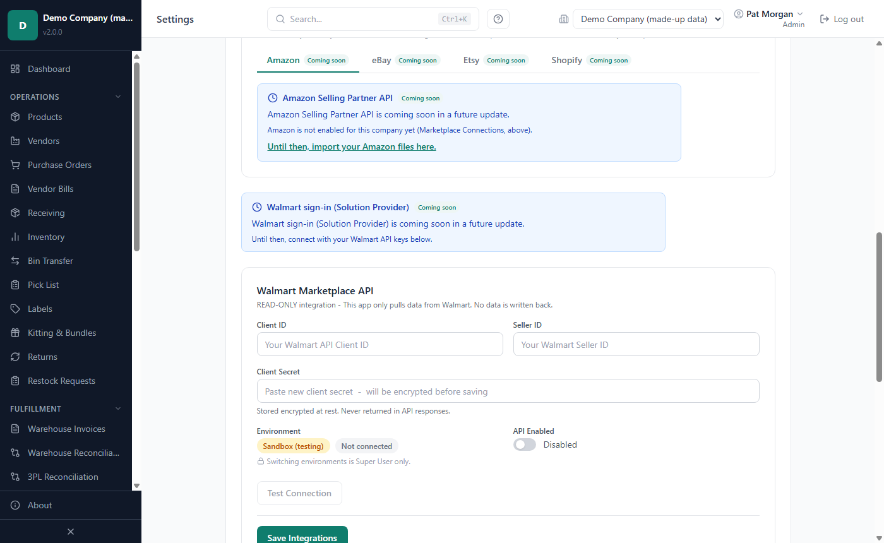The image size is (884, 543).
Task: Close the sidebar with the X icon
Action: tap(71, 532)
